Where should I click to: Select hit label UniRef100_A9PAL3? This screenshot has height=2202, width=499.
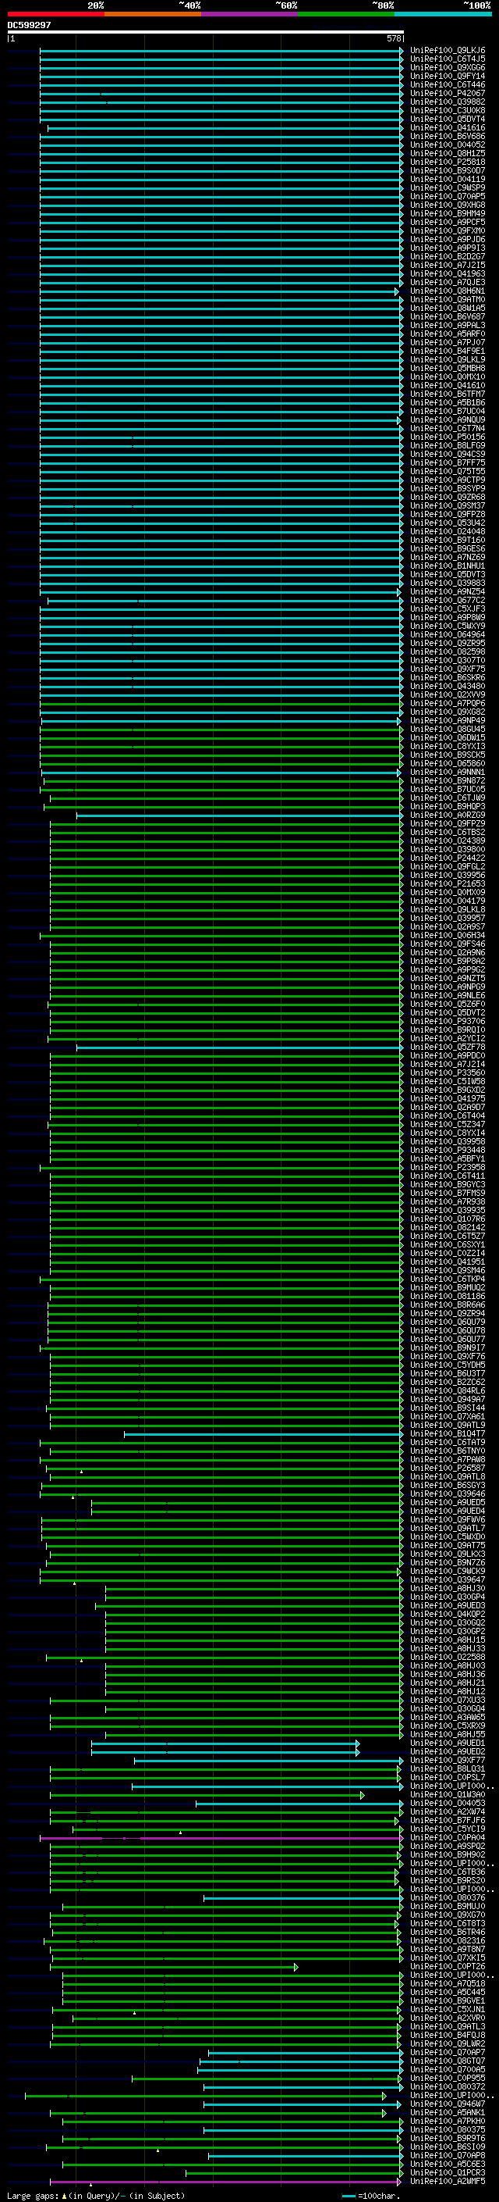coord(447,325)
